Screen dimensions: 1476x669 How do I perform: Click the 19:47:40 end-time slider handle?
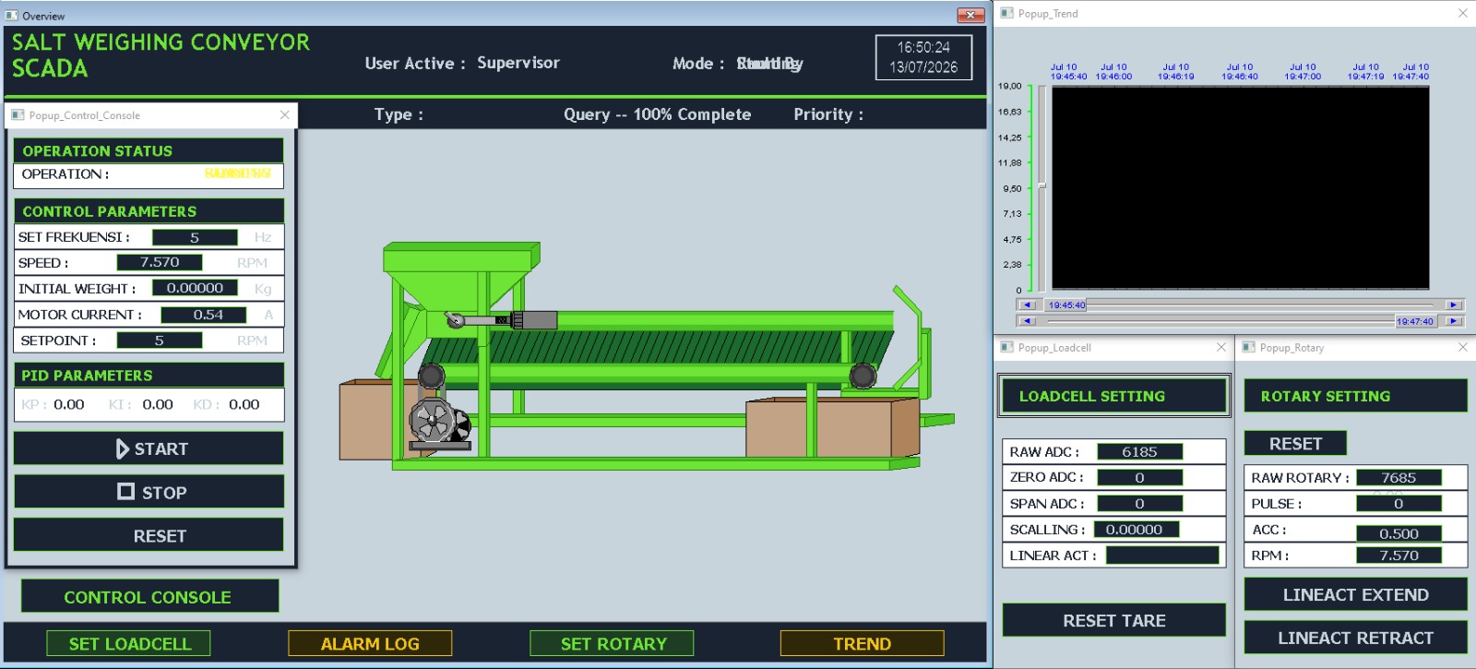[x=1415, y=321]
